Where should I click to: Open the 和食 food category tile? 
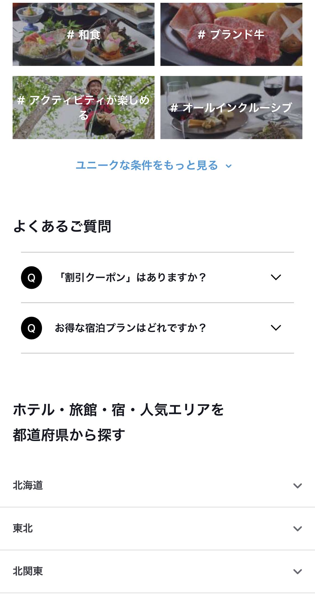pyautogui.click(x=83, y=34)
